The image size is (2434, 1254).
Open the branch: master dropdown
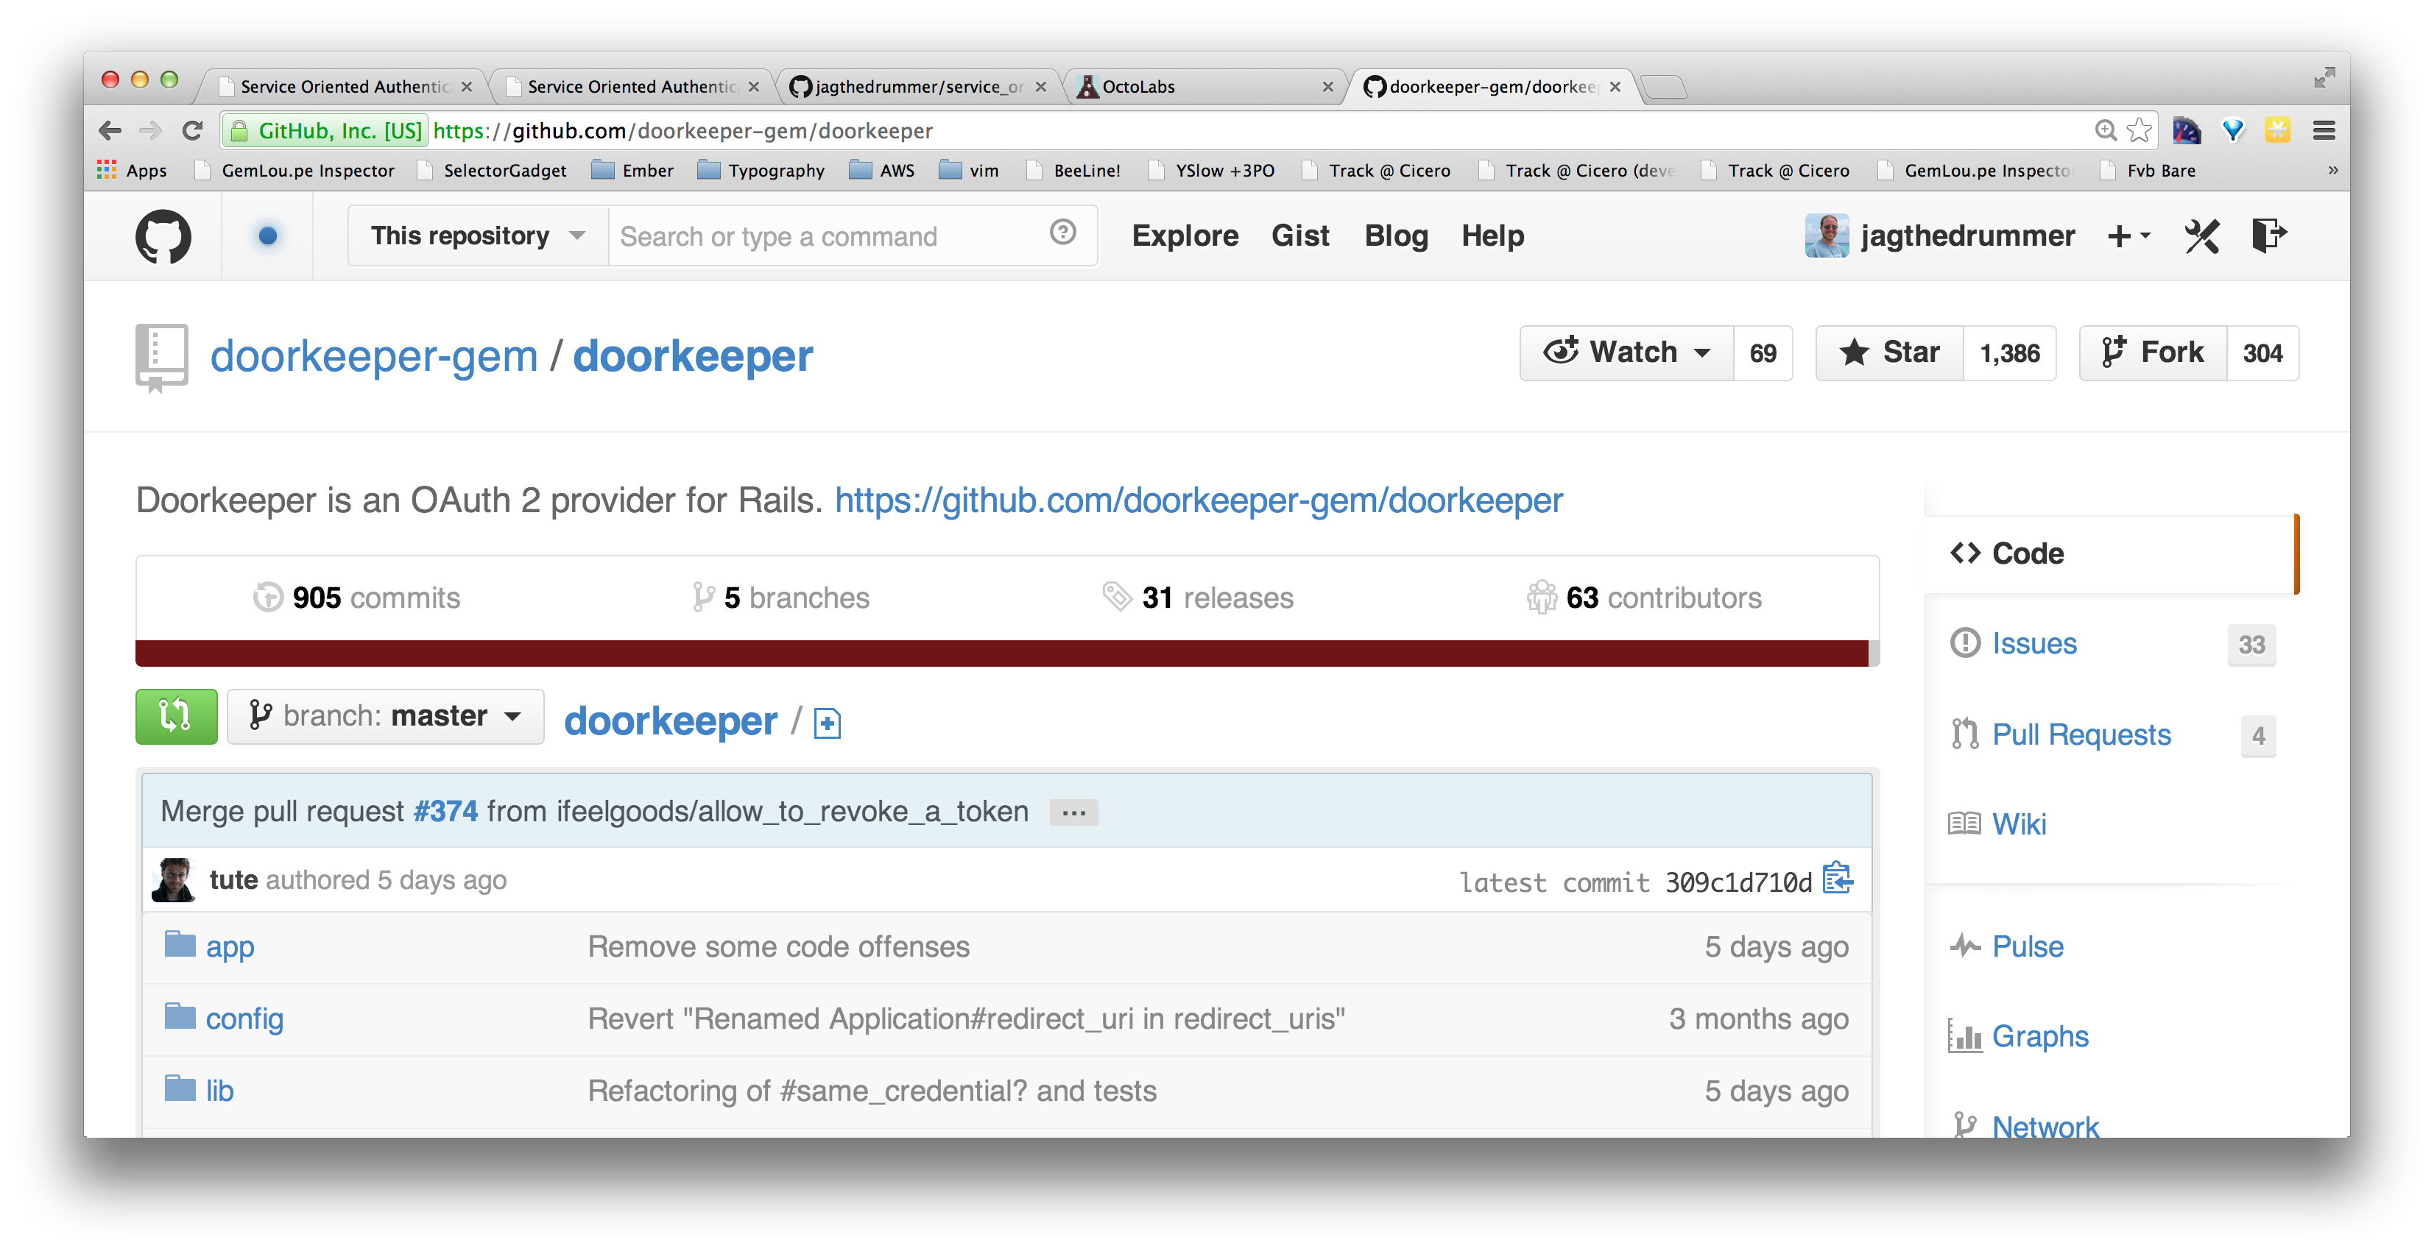[x=386, y=716]
